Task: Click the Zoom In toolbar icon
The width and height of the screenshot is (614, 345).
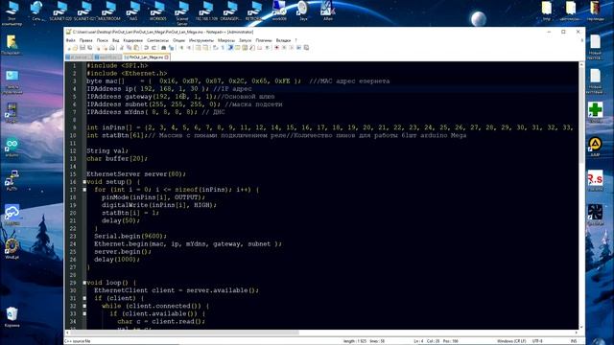Action: coord(181,48)
